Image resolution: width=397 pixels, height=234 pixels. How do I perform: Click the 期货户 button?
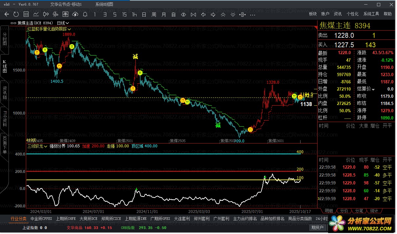tap(317, 227)
